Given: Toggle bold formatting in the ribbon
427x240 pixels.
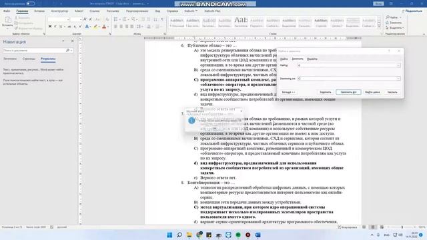Looking at the screenshot, I should (x=50, y=27).
